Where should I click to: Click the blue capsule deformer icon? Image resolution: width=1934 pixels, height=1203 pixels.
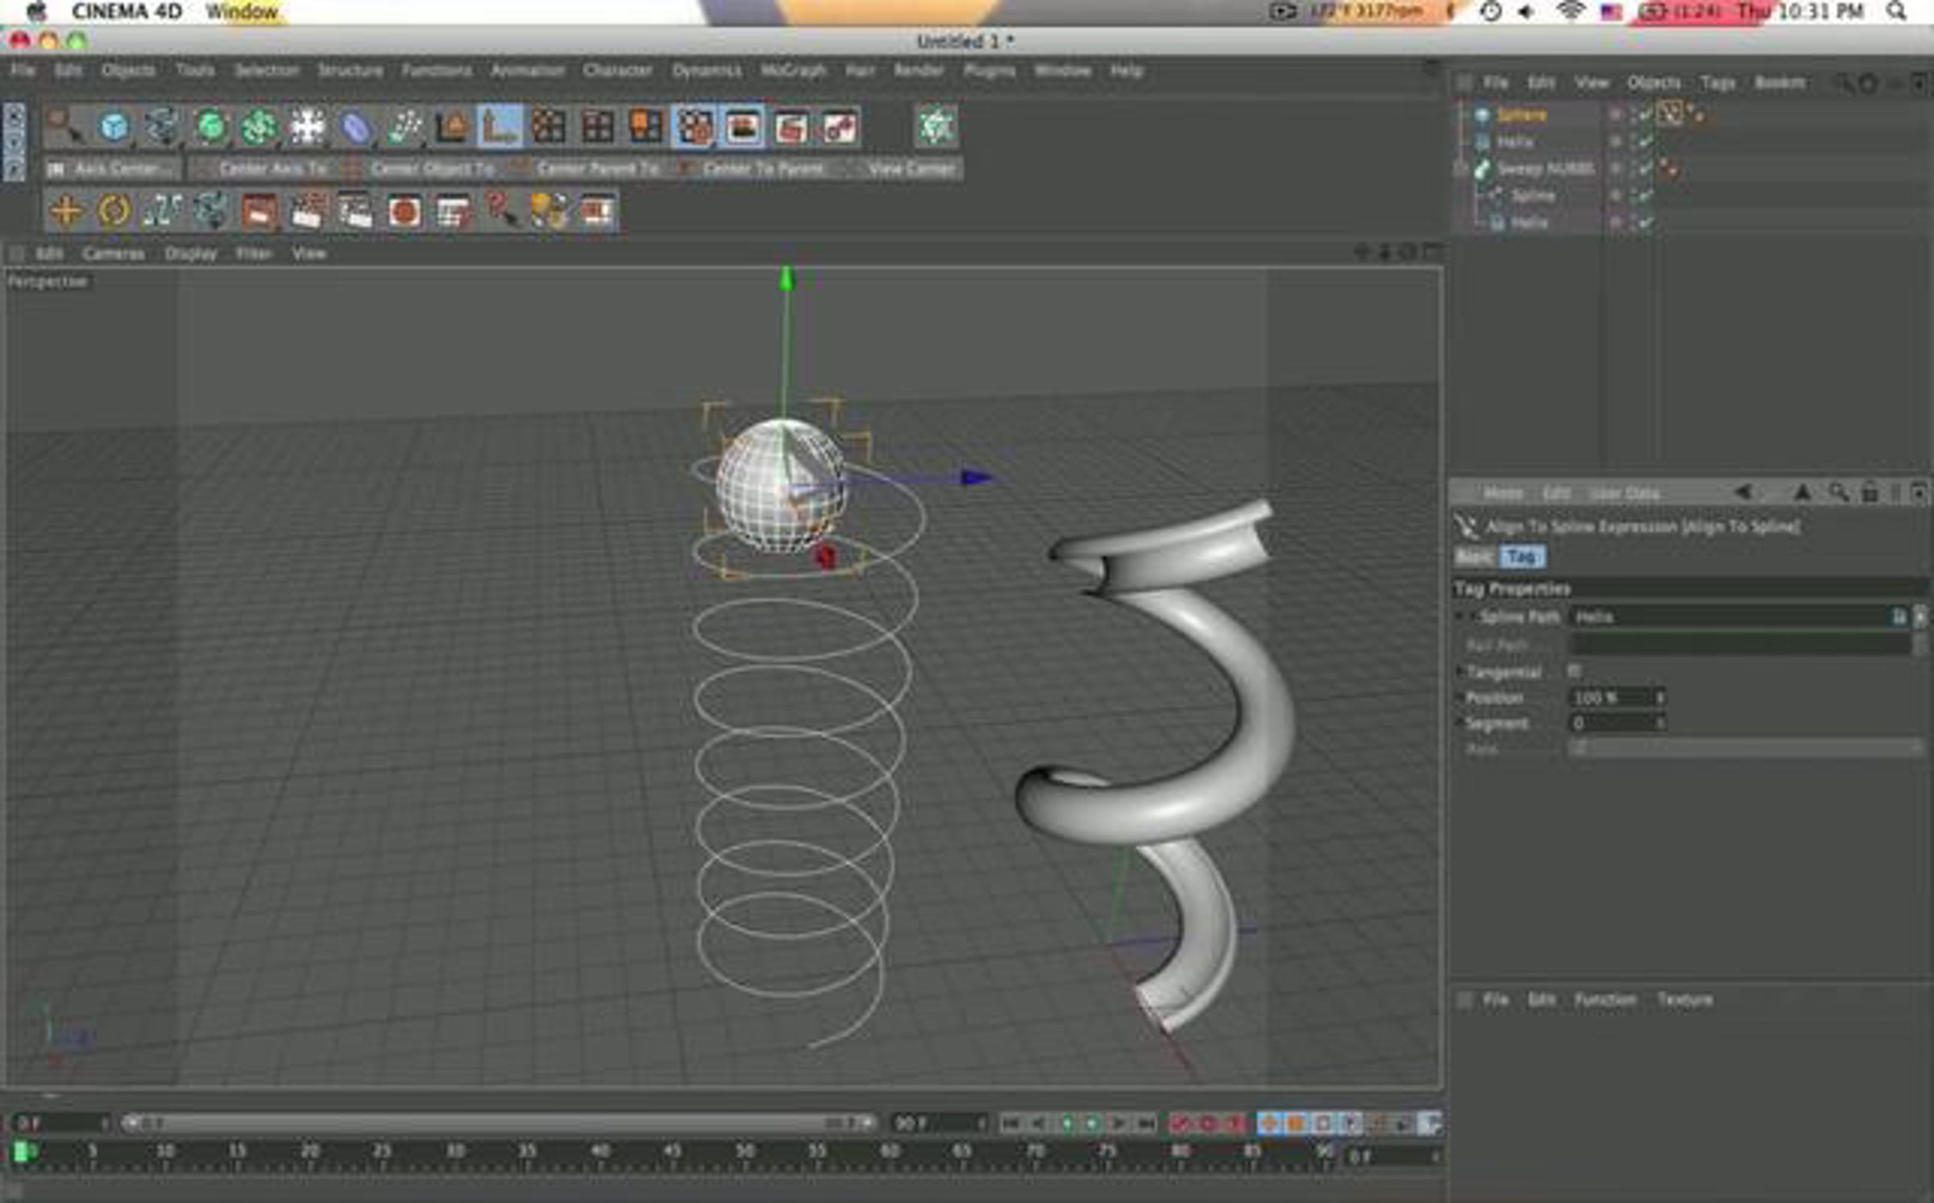(x=355, y=127)
